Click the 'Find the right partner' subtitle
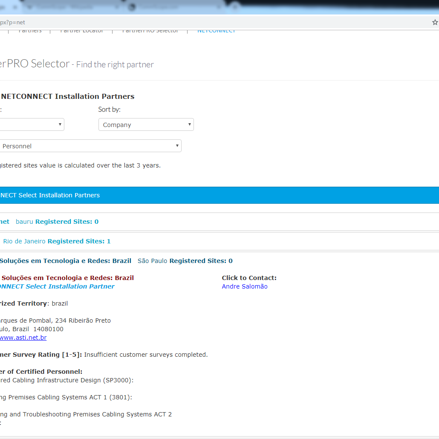The width and height of the screenshot is (439, 439). [115, 65]
